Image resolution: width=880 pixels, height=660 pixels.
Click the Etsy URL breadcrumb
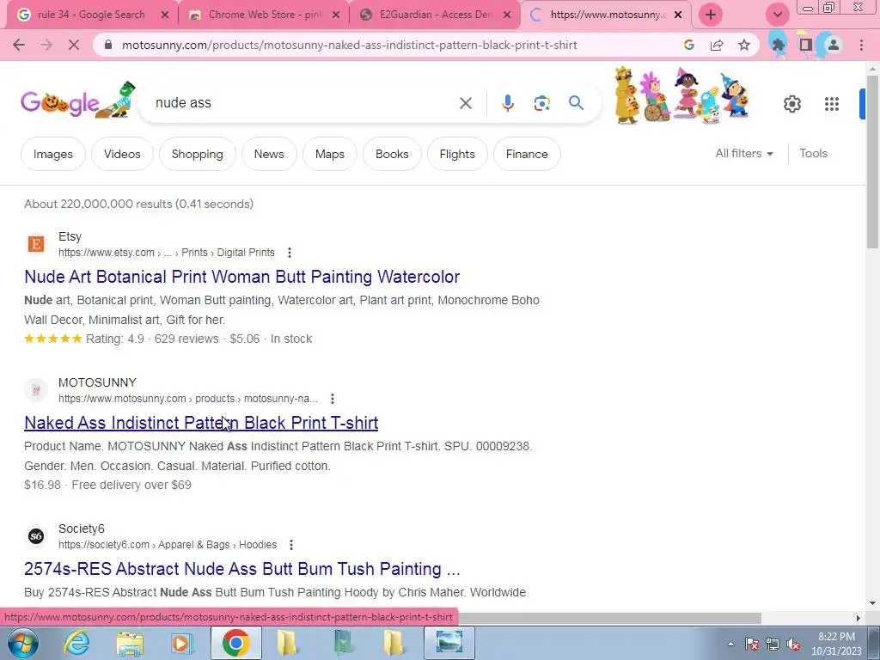click(x=167, y=253)
